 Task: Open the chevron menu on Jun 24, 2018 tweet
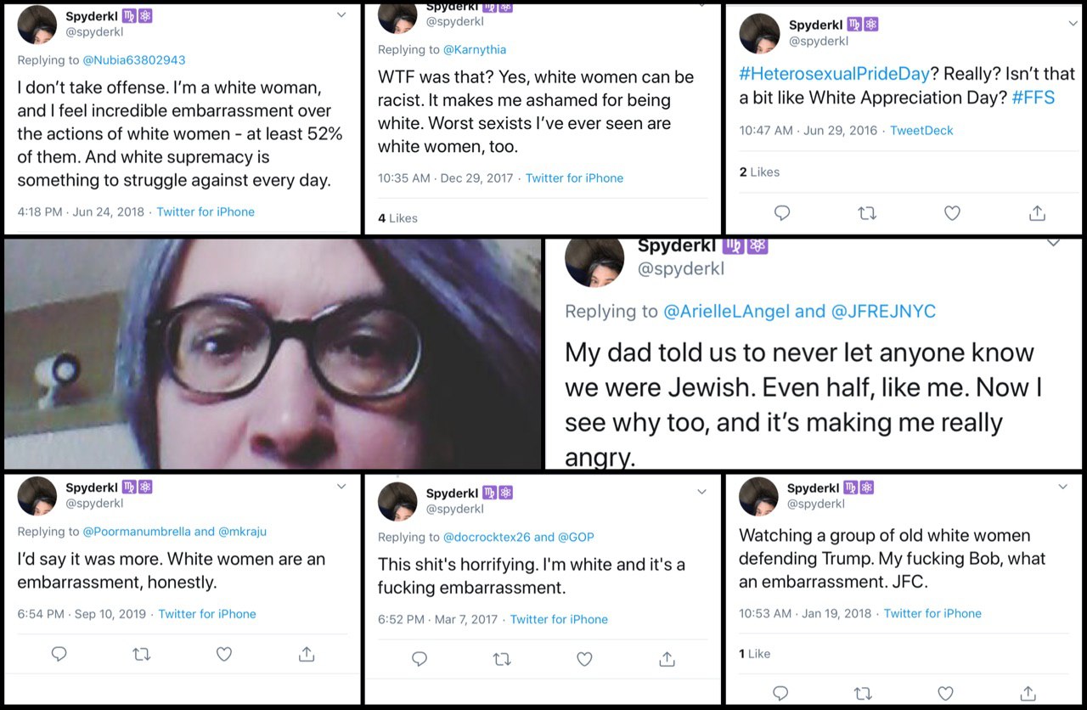341,15
